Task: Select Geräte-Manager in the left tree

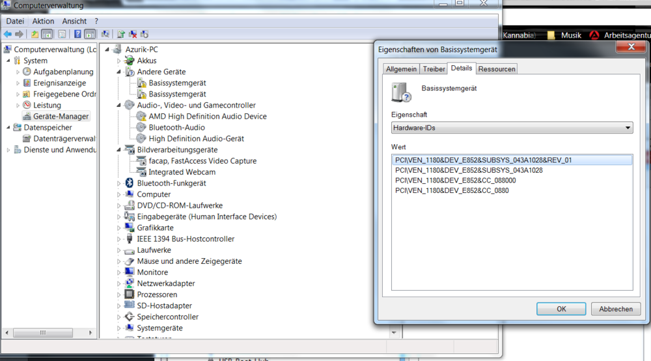Action: (61, 116)
